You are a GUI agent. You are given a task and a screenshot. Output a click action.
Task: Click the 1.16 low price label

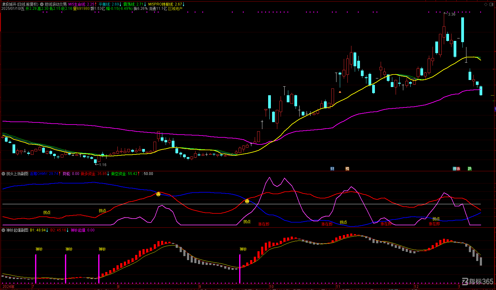click(x=103, y=165)
